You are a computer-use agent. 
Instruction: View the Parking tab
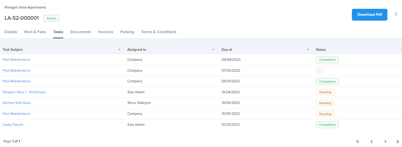[x=127, y=32]
